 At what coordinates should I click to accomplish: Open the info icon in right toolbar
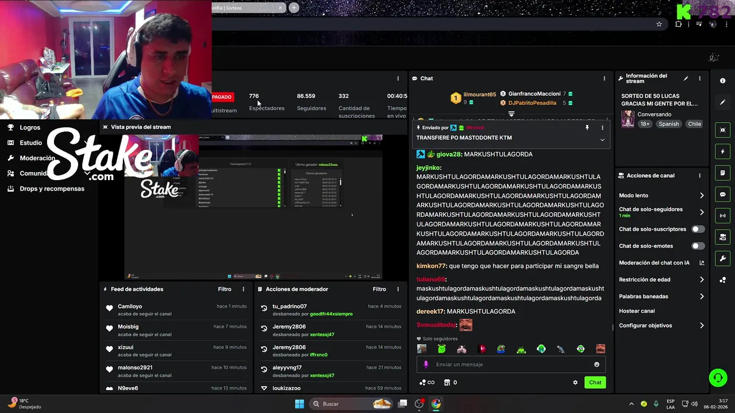coord(722,81)
